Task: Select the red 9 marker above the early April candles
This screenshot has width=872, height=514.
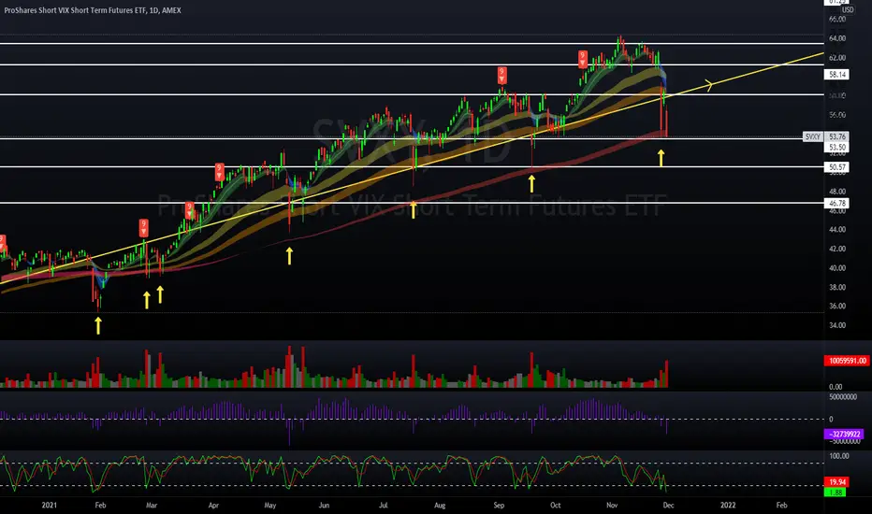Action: click(220, 172)
